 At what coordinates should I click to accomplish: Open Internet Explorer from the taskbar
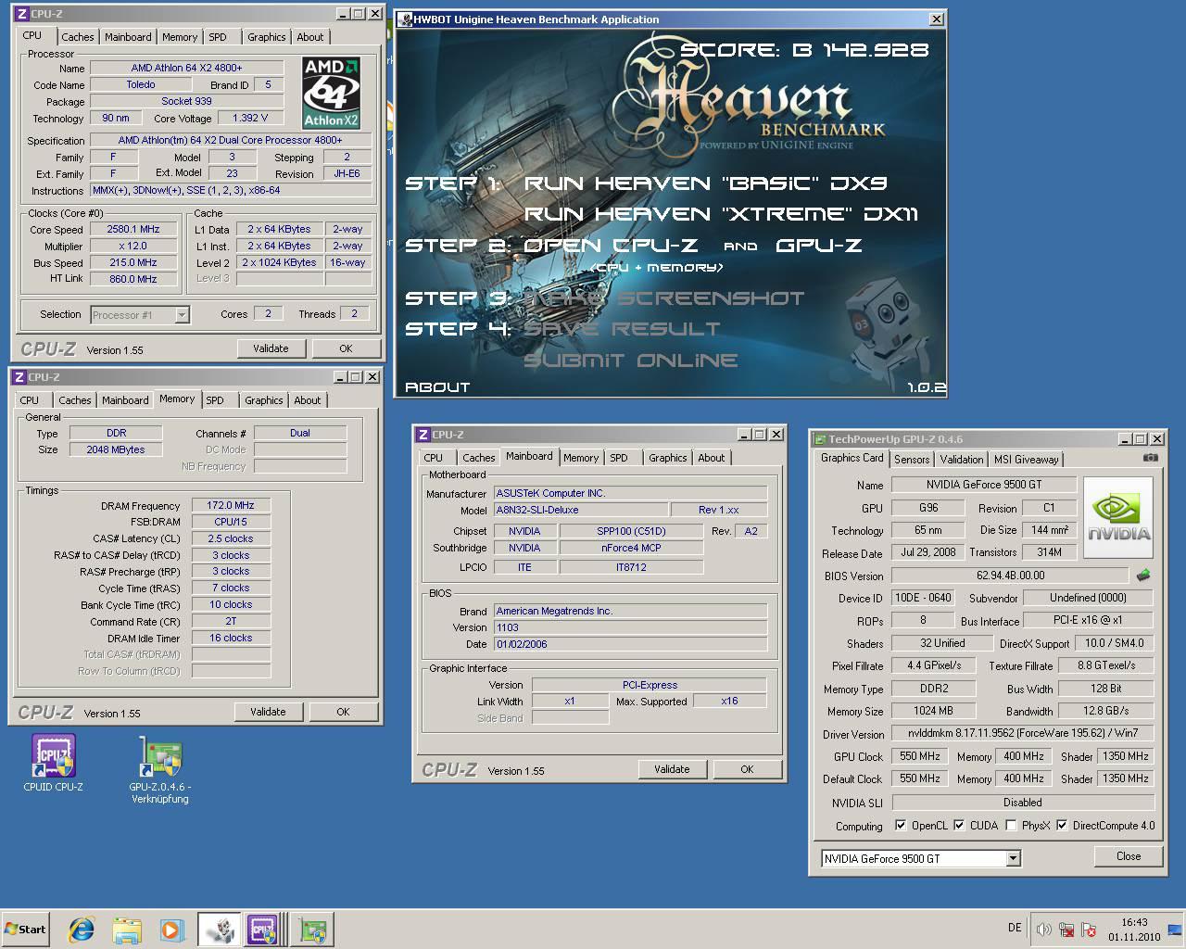tap(82, 930)
